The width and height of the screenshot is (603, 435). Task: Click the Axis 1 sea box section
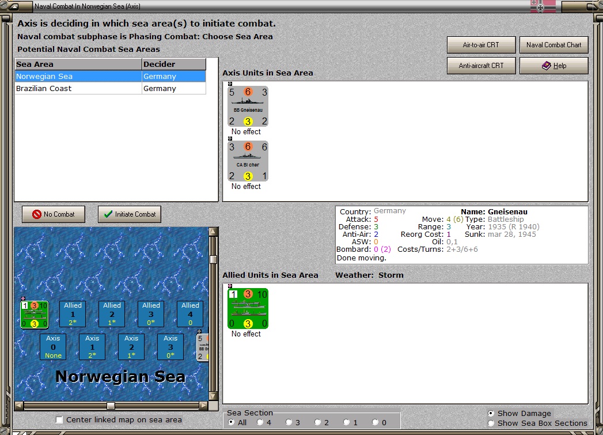pyautogui.click(x=92, y=346)
